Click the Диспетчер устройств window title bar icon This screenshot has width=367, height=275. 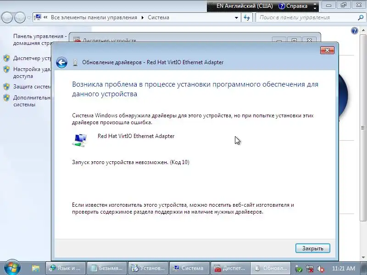(77, 40)
